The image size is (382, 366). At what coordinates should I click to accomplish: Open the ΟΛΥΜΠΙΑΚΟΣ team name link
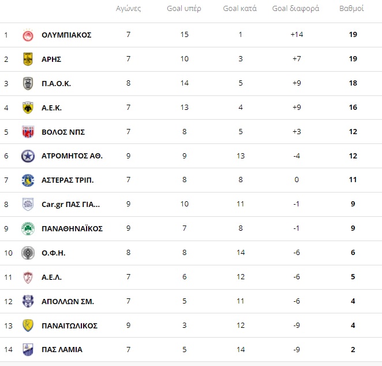pos(66,35)
